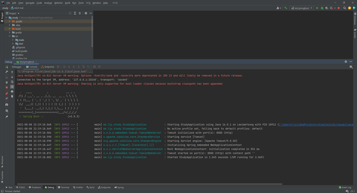Print console output with printer icon

point(12,91)
